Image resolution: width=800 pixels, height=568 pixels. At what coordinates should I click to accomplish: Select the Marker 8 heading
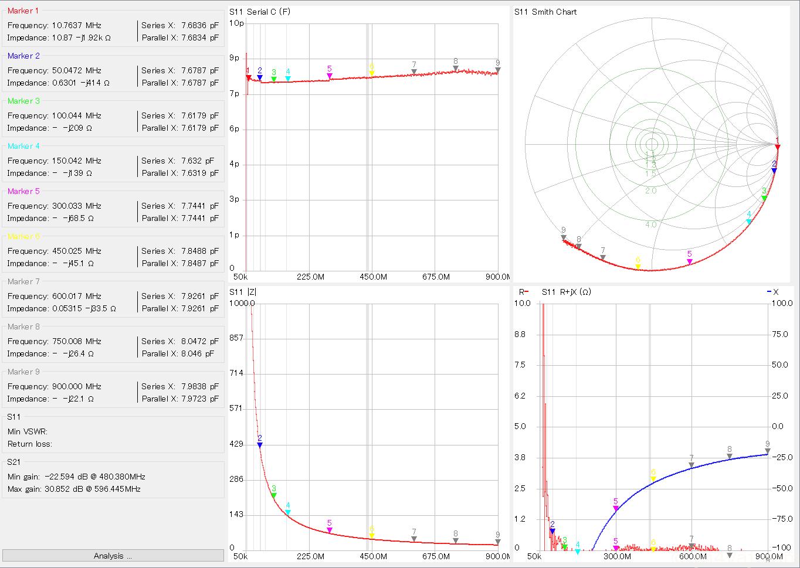tap(23, 326)
